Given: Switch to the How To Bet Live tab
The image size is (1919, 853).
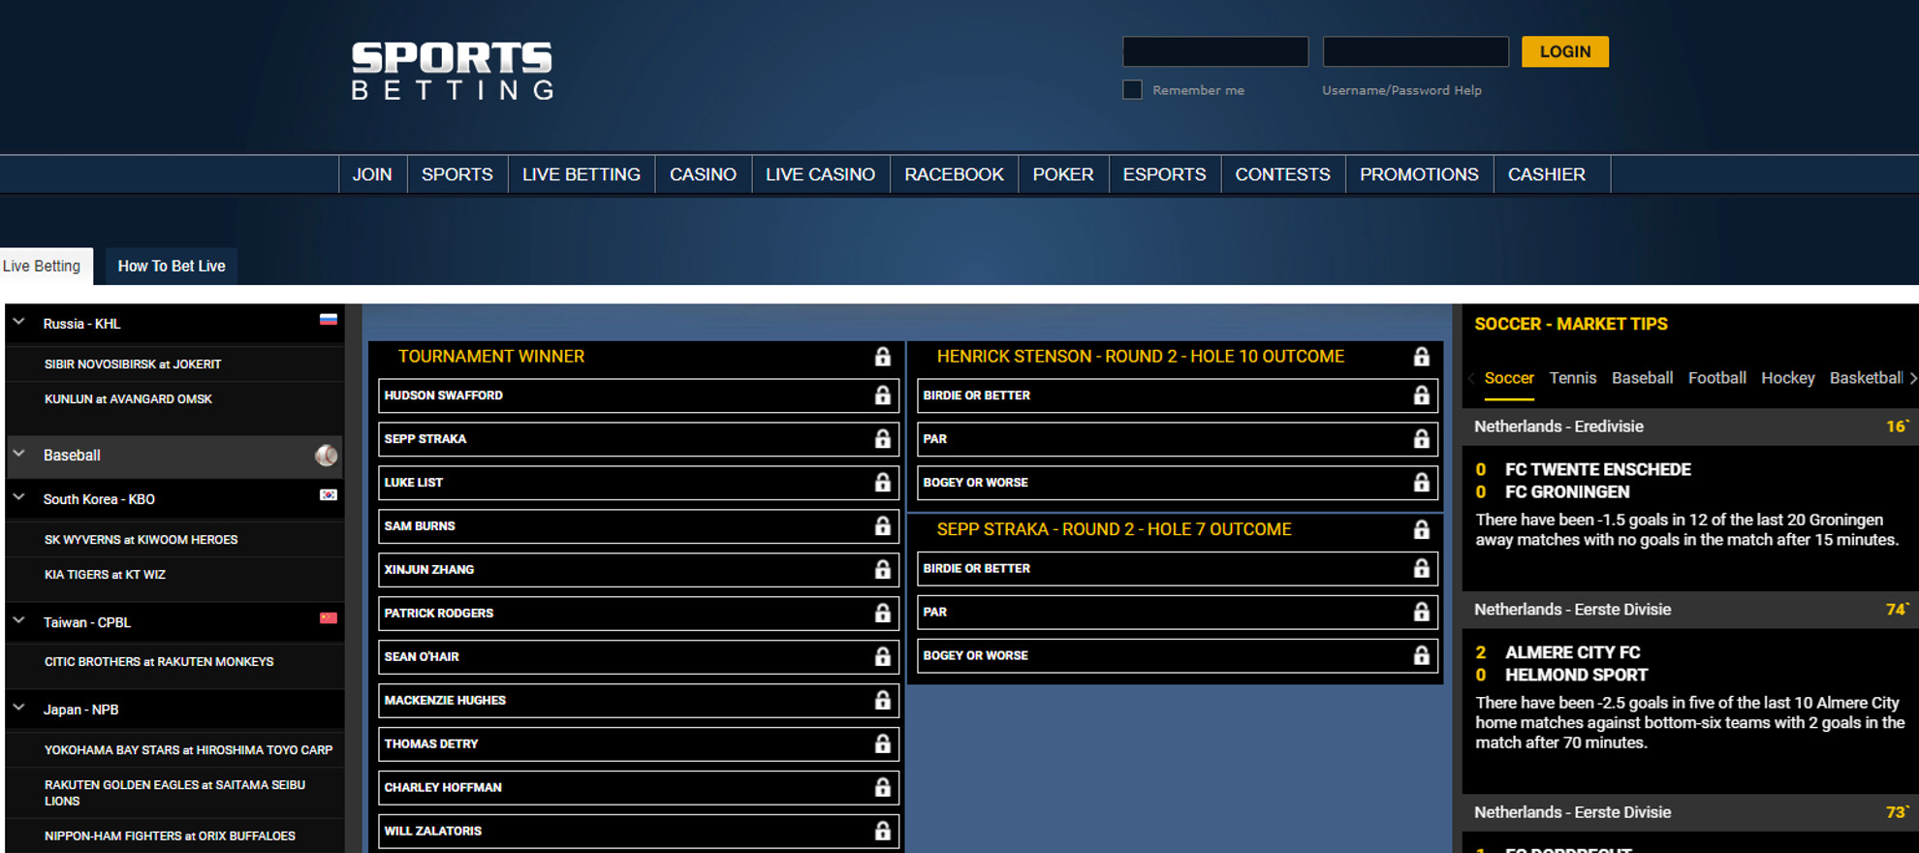Looking at the screenshot, I should tap(172, 266).
